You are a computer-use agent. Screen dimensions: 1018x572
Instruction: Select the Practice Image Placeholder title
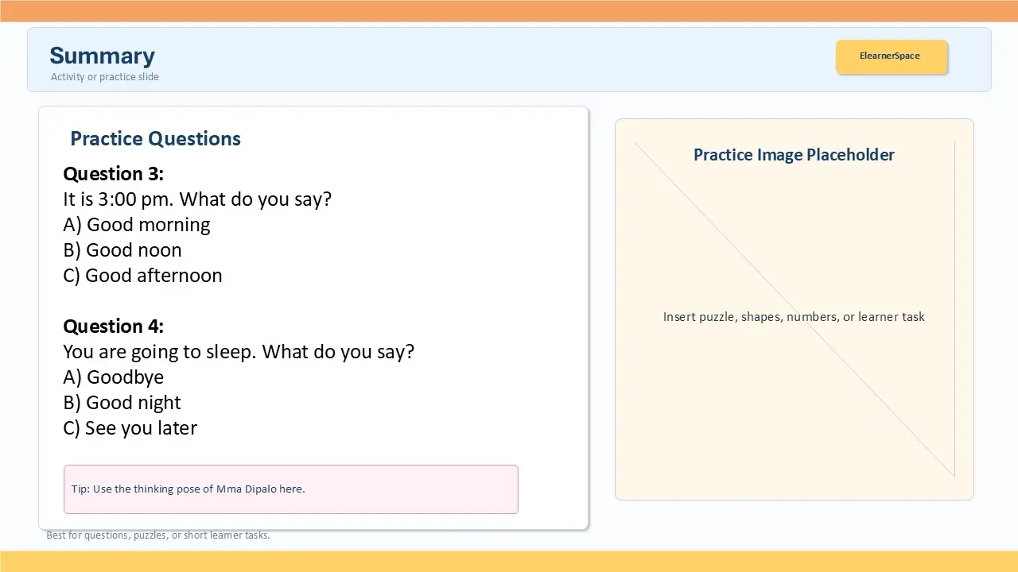[x=794, y=155]
